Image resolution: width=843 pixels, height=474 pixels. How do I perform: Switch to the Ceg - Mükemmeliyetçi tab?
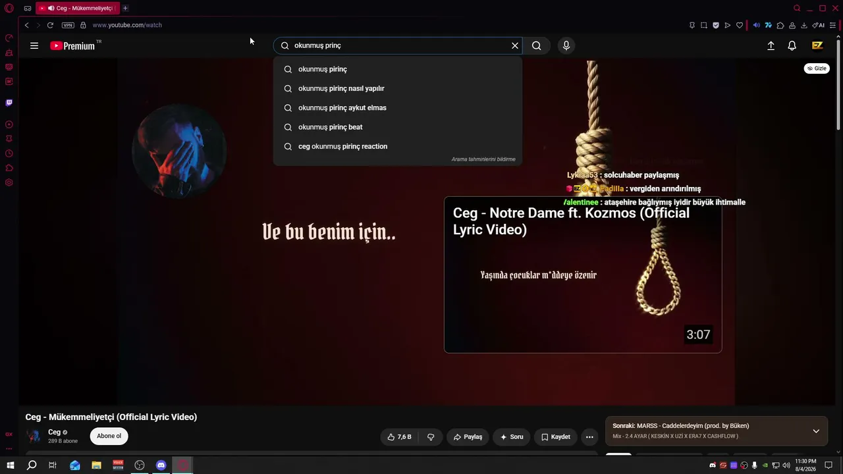tap(78, 8)
